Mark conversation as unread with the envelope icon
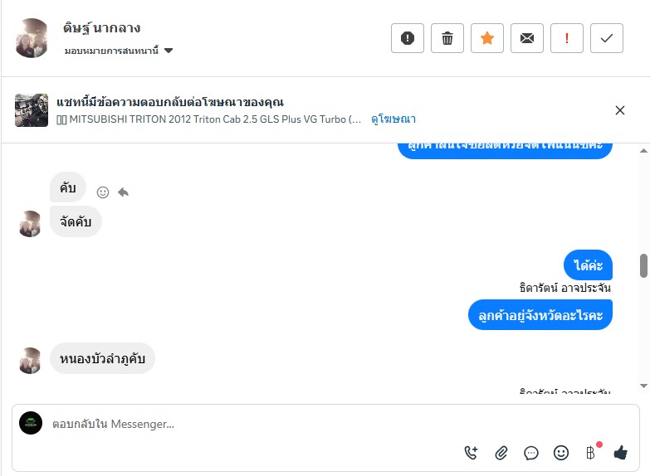This screenshot has height=476, width=650. point(527,38)
